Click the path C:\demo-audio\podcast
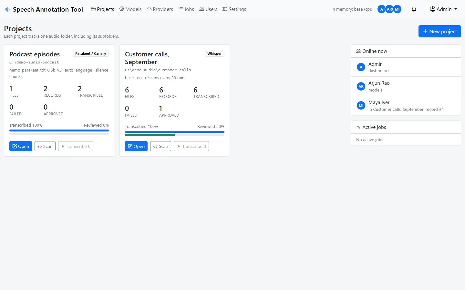Screen dimensions: 465x290 pyautogui.click(x=34, y=62)
